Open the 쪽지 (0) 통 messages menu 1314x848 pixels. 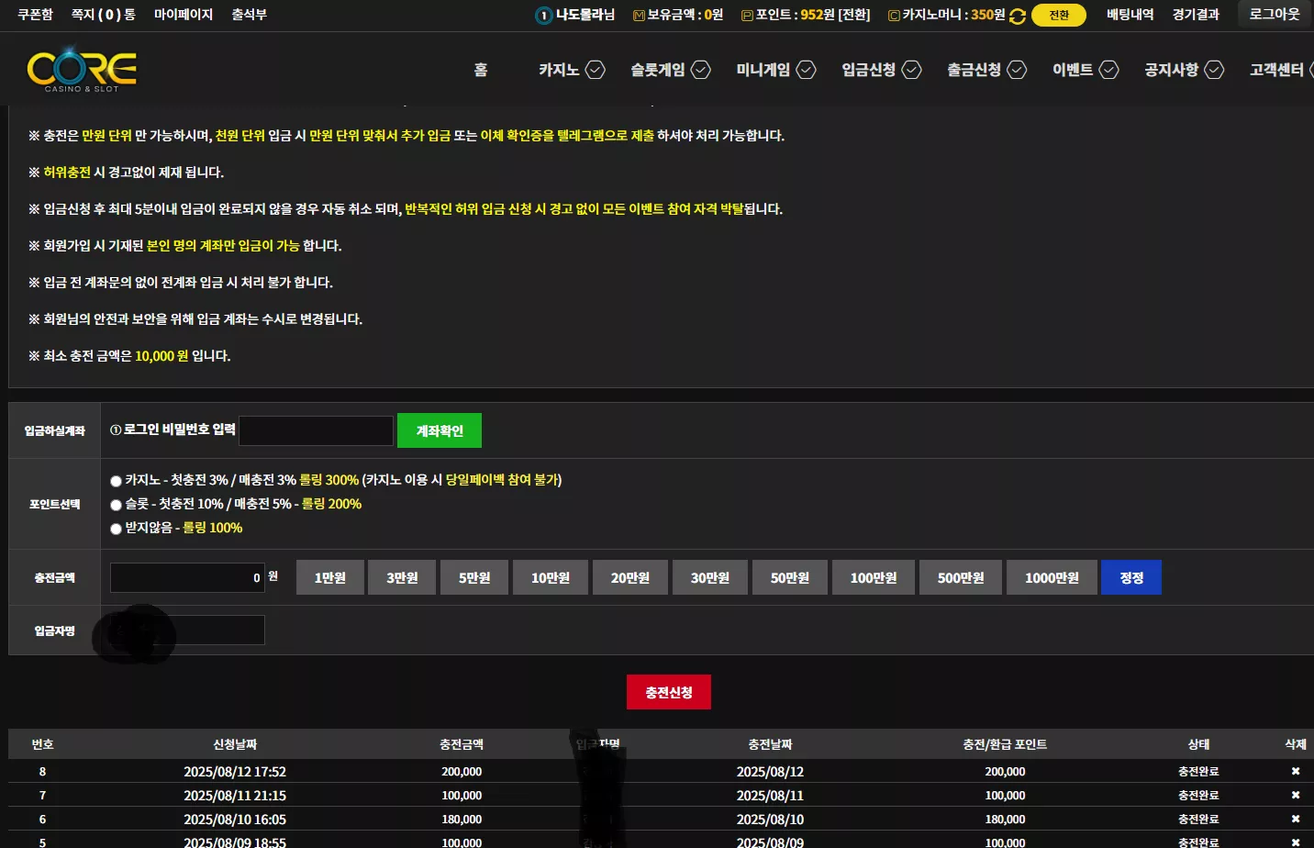pyautogui.click(x=104, y=15)
